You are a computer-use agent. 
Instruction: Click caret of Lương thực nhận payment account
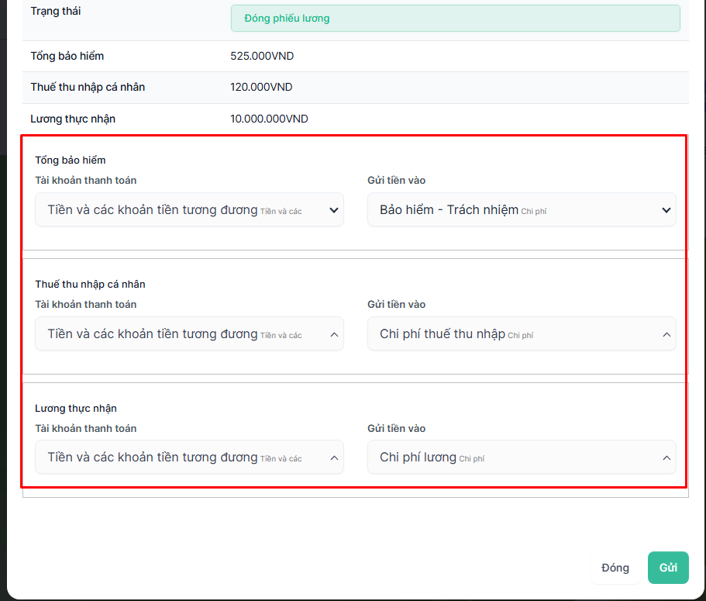(334, 458)
